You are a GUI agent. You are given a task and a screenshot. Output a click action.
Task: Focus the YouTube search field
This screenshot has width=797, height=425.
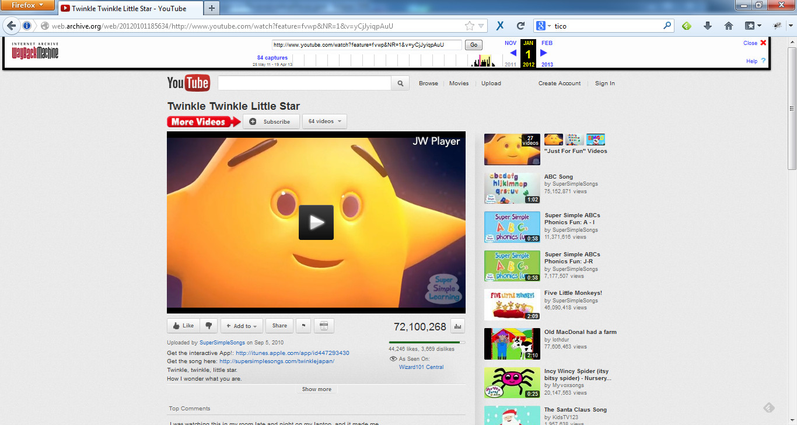pyautogui.click(x=304, y=83)
